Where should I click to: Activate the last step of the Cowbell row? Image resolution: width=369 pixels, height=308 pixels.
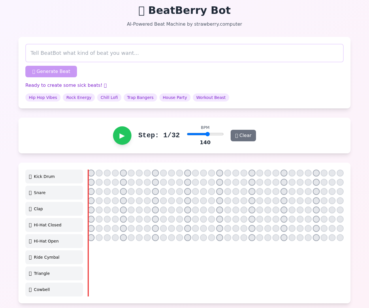[340, 237]
